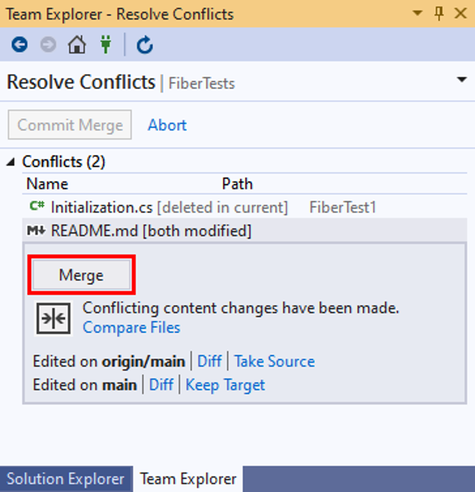Viewport: 475px width, 492px height.
Task: Click the Abort link
Action: click(x=167, y=125)
